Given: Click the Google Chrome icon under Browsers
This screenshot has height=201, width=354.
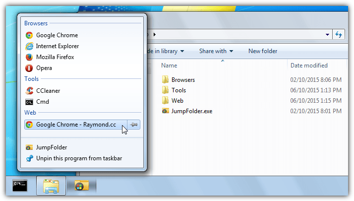Looking at the screenshot, I should (x=29, y=35).
